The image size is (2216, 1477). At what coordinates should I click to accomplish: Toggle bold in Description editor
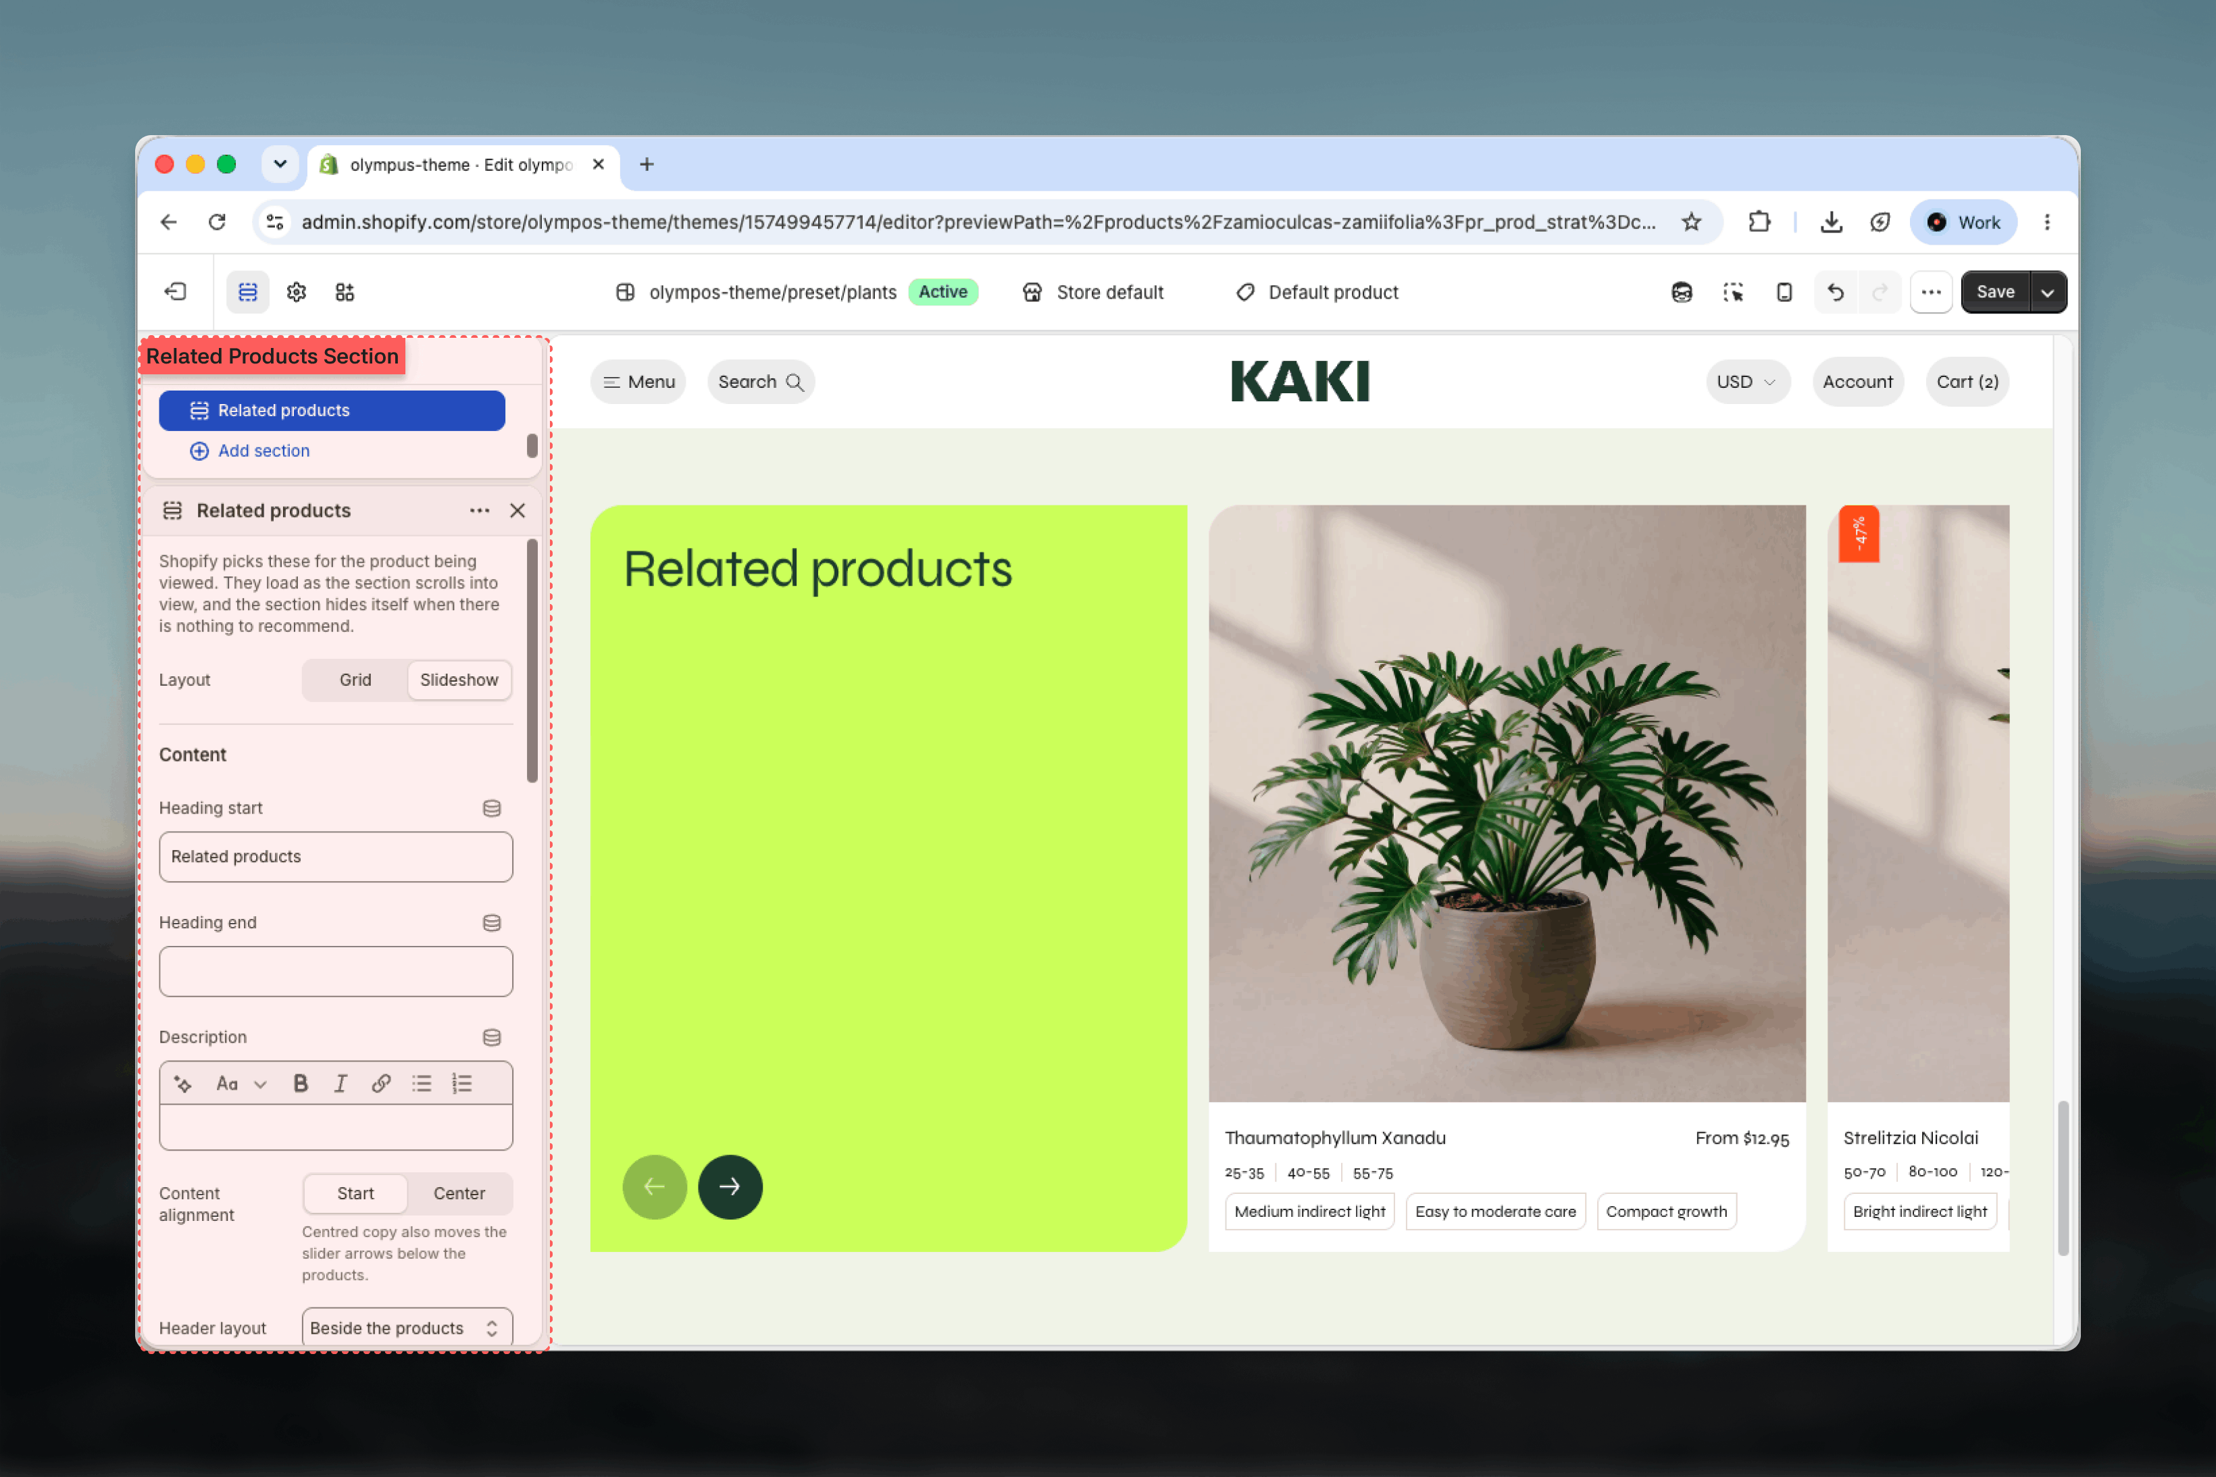[x=301, y=1084]
